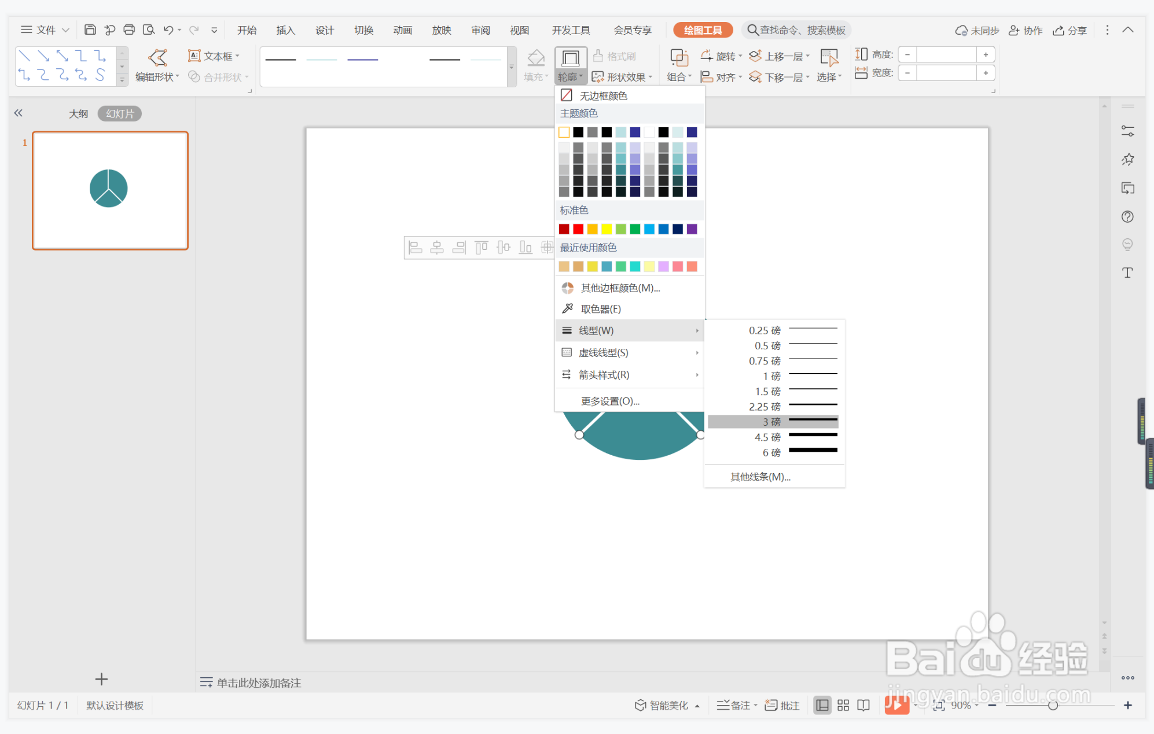The height and width of the screenshot is (734, 1154).
Task: Click the Redo arrow icon
Action: point(194,29)
